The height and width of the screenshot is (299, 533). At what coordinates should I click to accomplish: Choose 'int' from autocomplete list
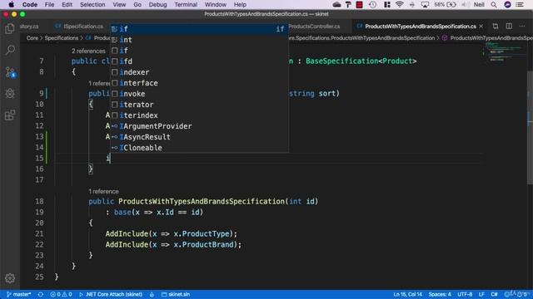(199, 40)
